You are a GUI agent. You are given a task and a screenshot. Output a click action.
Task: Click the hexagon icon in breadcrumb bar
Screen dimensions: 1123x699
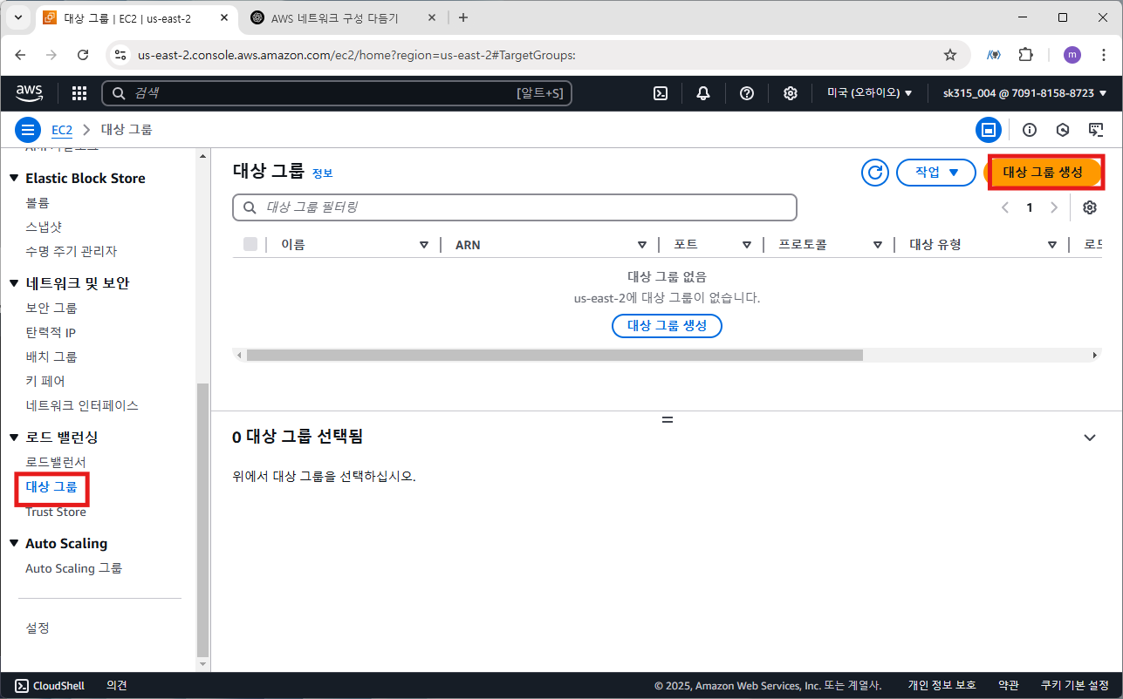[1063, 130]
